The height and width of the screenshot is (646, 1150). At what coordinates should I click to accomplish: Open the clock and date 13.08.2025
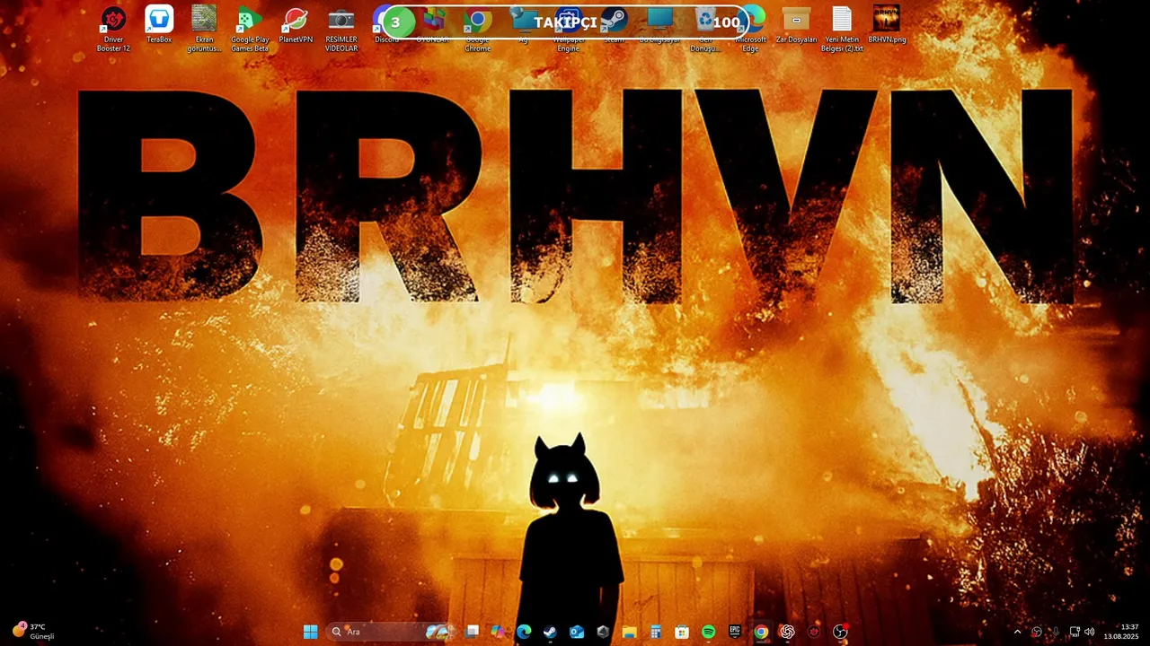pos(1121,632)
